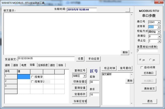The height and width of the screenshot is (109, 165).
Task: Click the 当前时间 field
Action: (82, 10)
